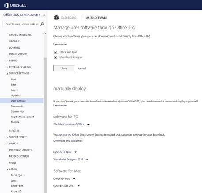
Task: Click the search magnifier icon
Action: pos(42,24)
